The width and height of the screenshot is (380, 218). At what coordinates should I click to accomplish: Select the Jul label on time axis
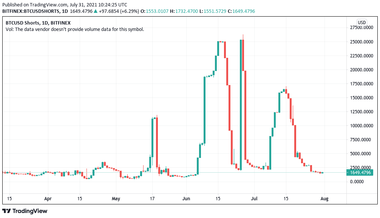(254, 199)
